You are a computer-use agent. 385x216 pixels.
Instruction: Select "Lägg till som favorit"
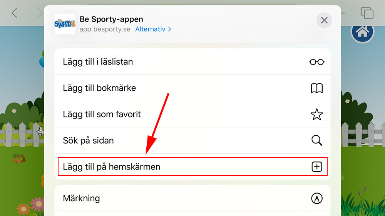point(102,115)
